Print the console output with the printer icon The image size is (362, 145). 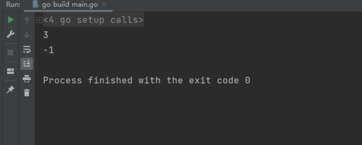coord(27,79)
